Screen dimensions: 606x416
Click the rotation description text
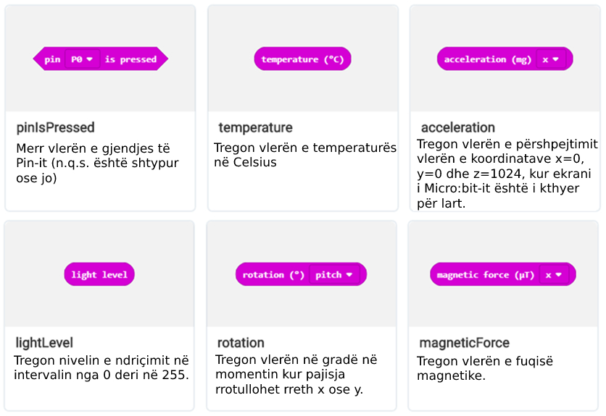coord(296,375)
